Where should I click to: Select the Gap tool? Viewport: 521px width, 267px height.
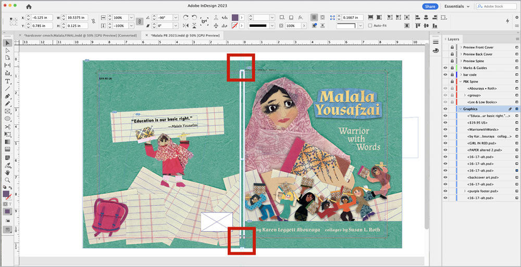(7, 65)
